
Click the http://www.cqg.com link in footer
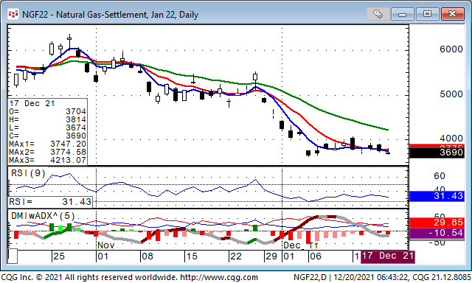[x=218, y=277]
